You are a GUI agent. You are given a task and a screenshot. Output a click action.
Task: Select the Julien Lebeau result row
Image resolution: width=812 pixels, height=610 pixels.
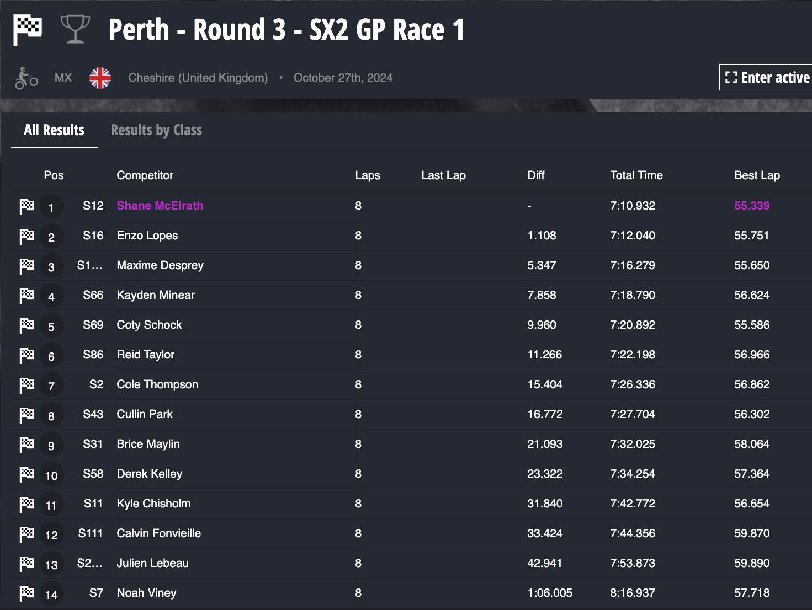pyautogui.click(x=411, y=563)
